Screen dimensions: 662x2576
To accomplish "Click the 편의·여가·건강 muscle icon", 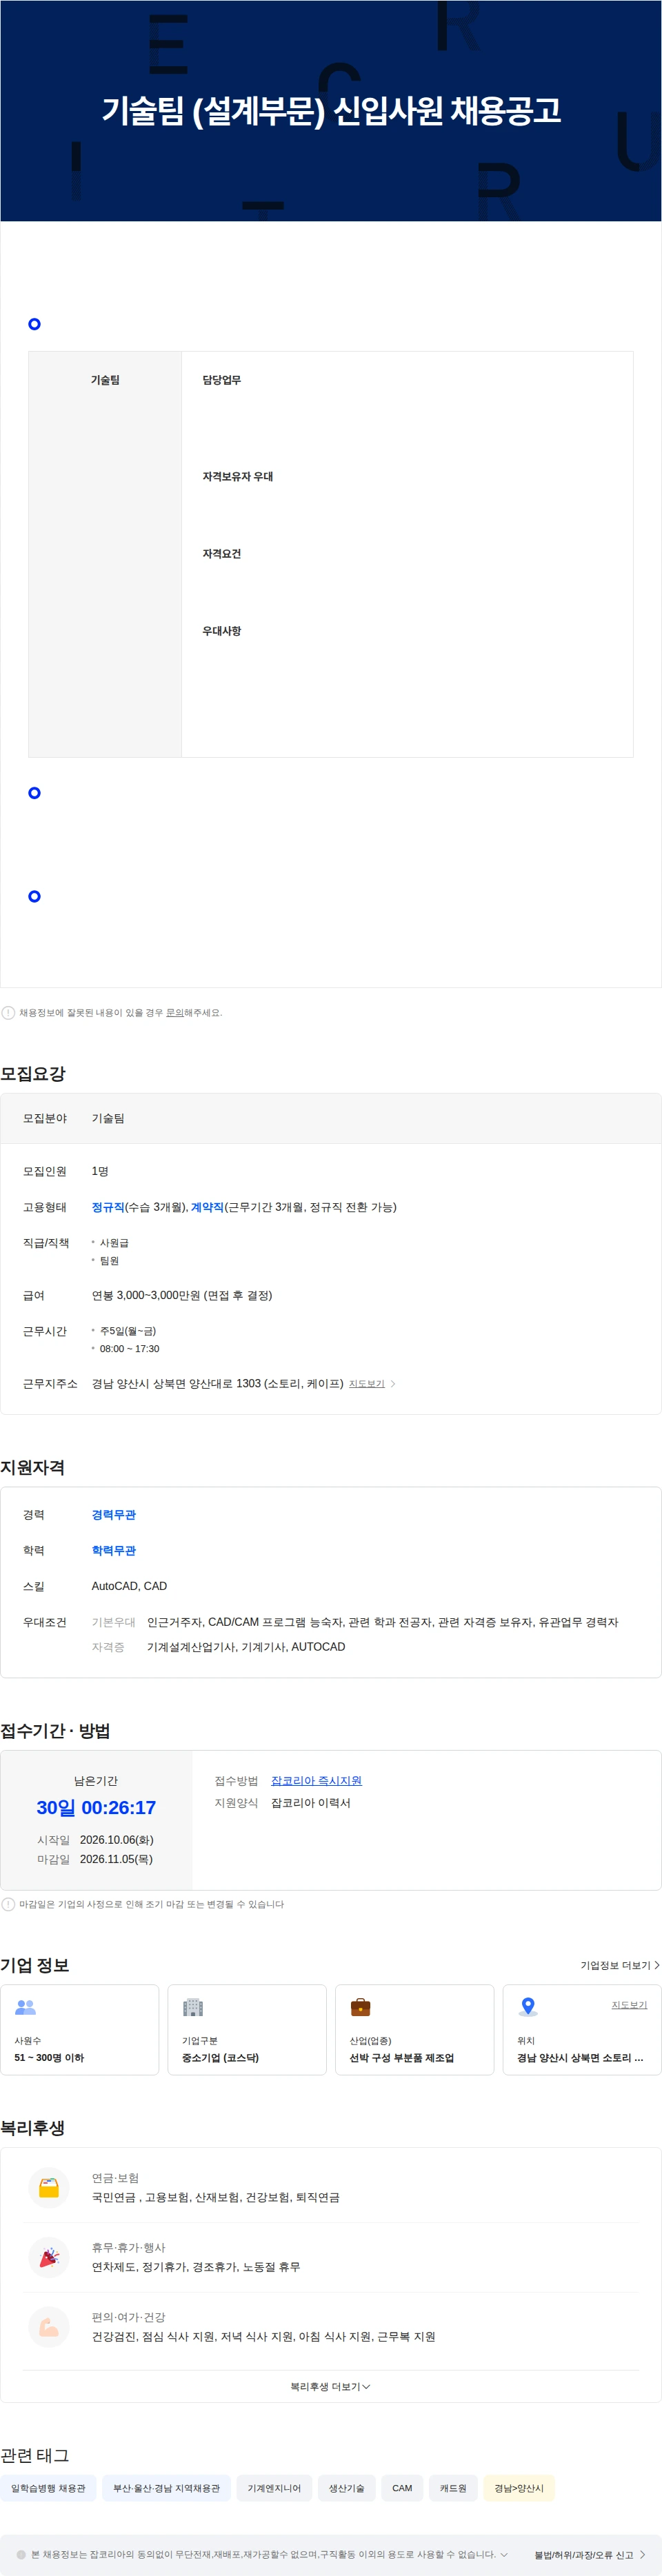I will point(48,2327).
